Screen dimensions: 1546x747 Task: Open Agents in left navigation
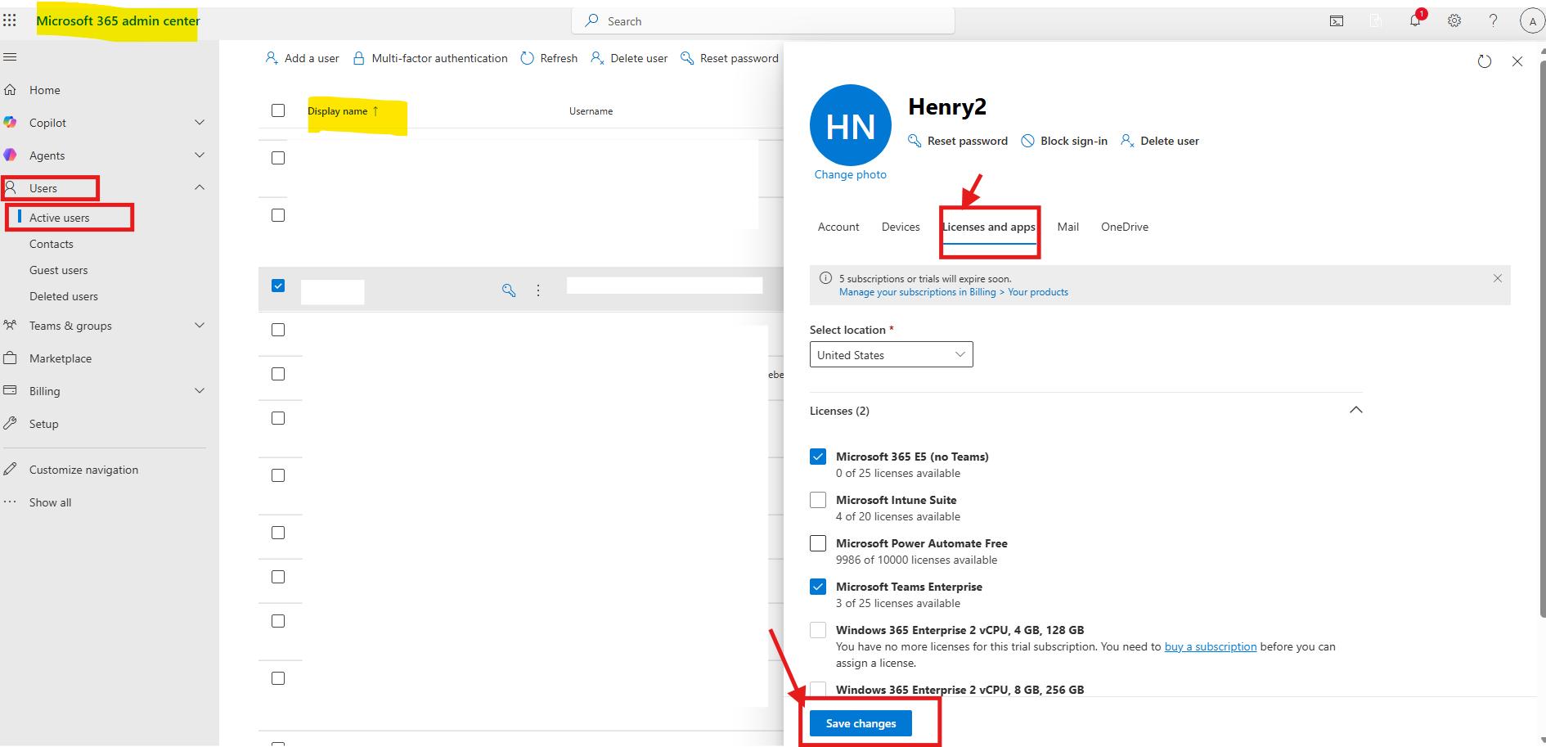click(47, 155)
